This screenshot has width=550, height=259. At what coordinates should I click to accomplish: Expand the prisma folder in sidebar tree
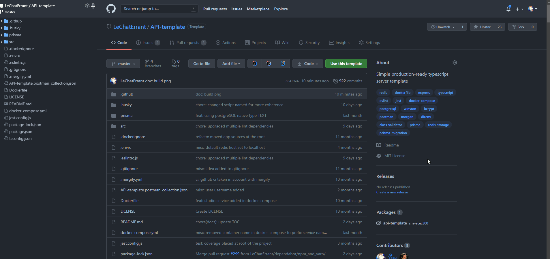point(2,35)
